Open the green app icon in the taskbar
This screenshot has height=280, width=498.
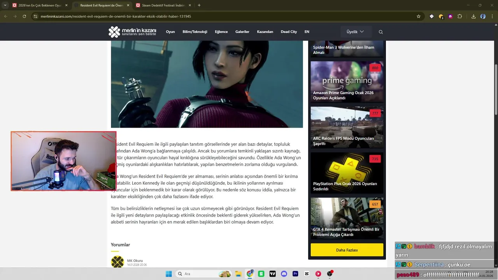click(x=261, y=274)
